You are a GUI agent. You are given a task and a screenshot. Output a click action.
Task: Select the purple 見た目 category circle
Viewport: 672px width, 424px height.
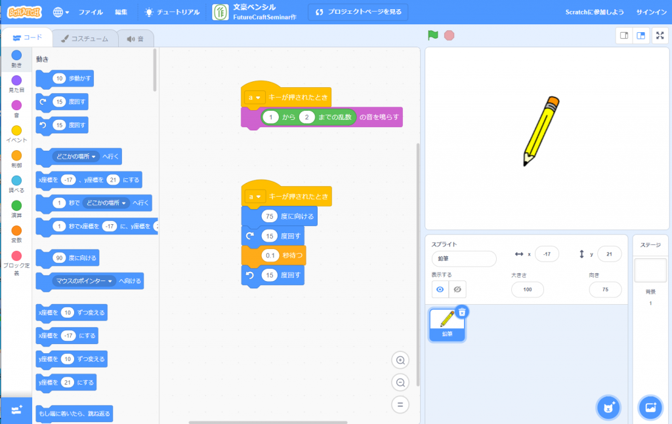pyautogui.click(x=16, y=80)
